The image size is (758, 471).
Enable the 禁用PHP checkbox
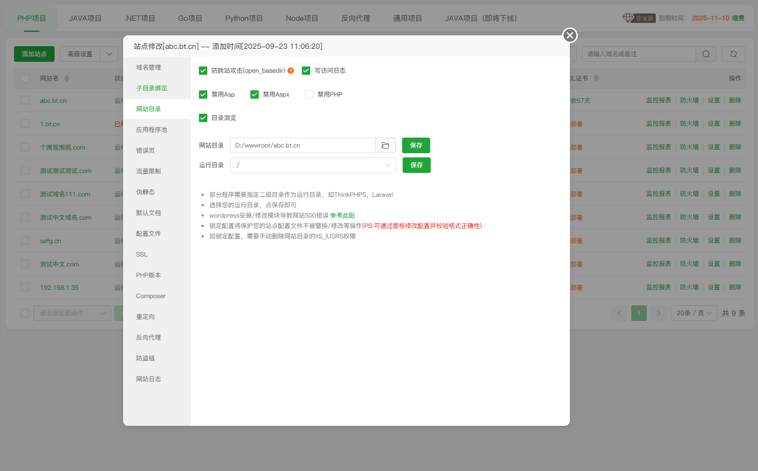pos(309,95)
